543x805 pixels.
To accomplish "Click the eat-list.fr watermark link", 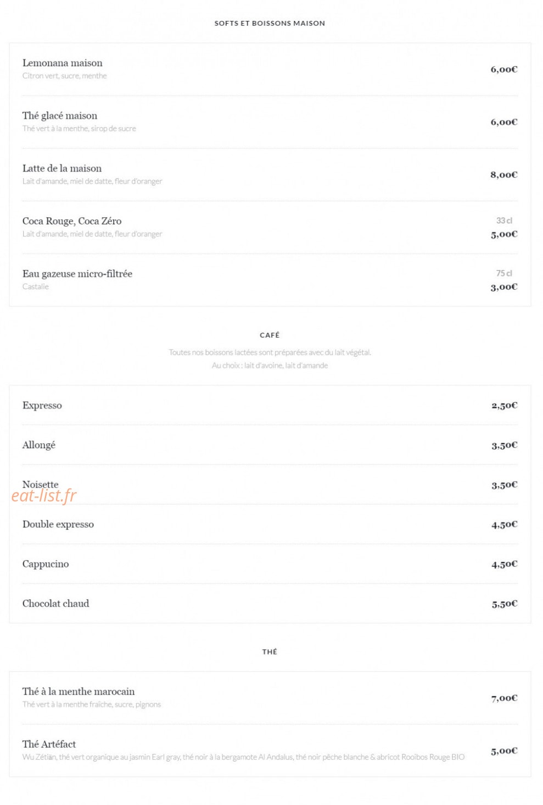I will point(44,496).
